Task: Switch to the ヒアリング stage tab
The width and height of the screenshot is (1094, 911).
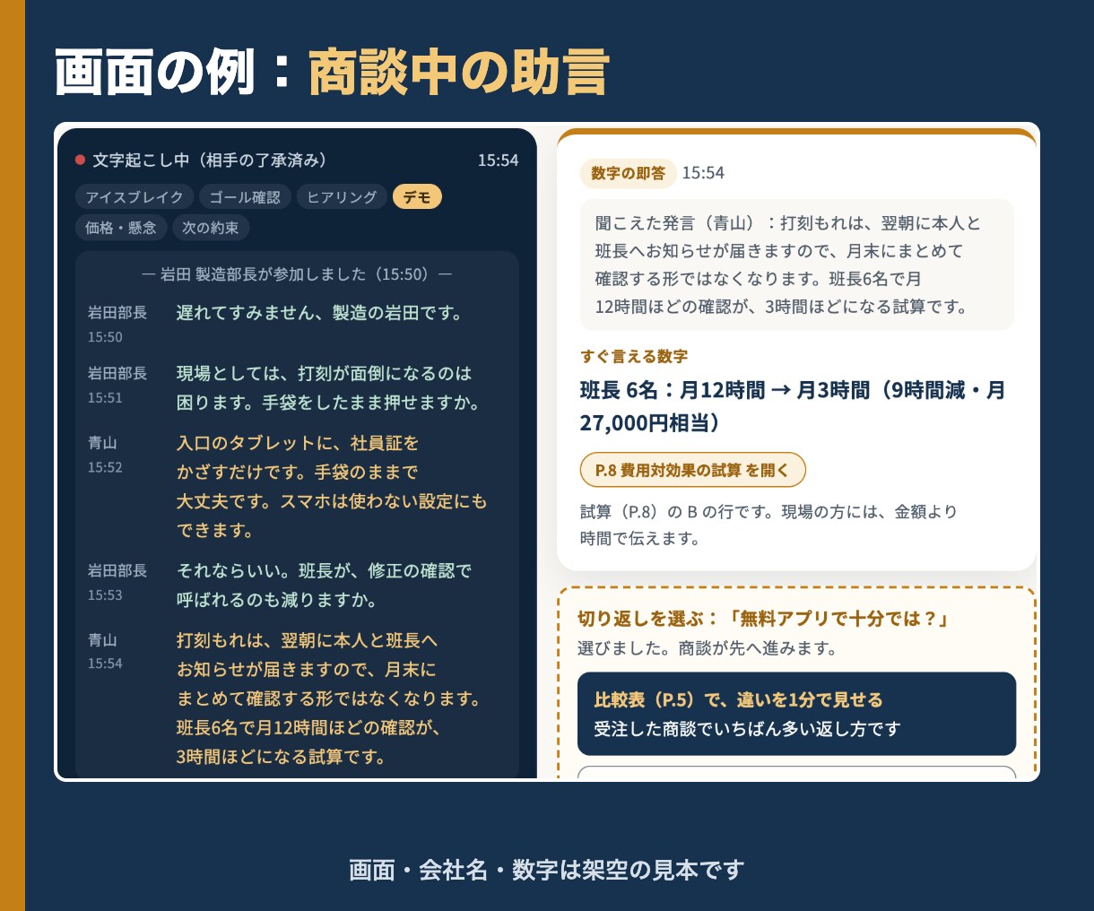Action: (342, 197)
